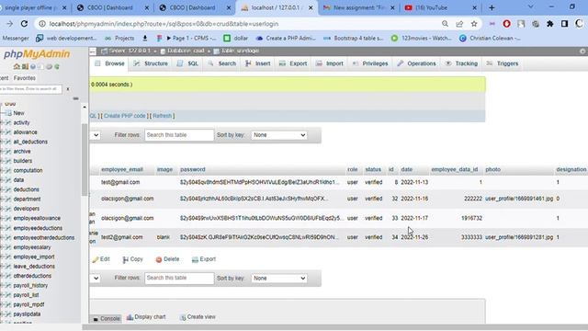Open the Sort by key dropdown above table
The width and height of the screenshot is (588, 331).
pyautogui.click(x=279, y=135)
